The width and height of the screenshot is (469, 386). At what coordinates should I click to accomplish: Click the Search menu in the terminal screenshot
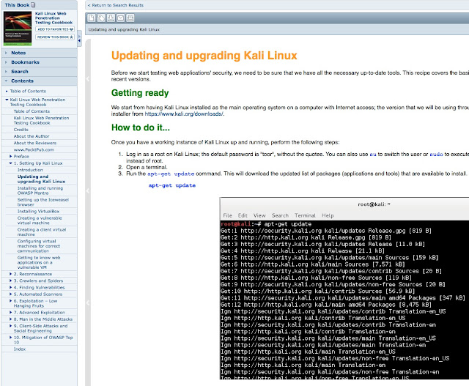tap(280, 215)
